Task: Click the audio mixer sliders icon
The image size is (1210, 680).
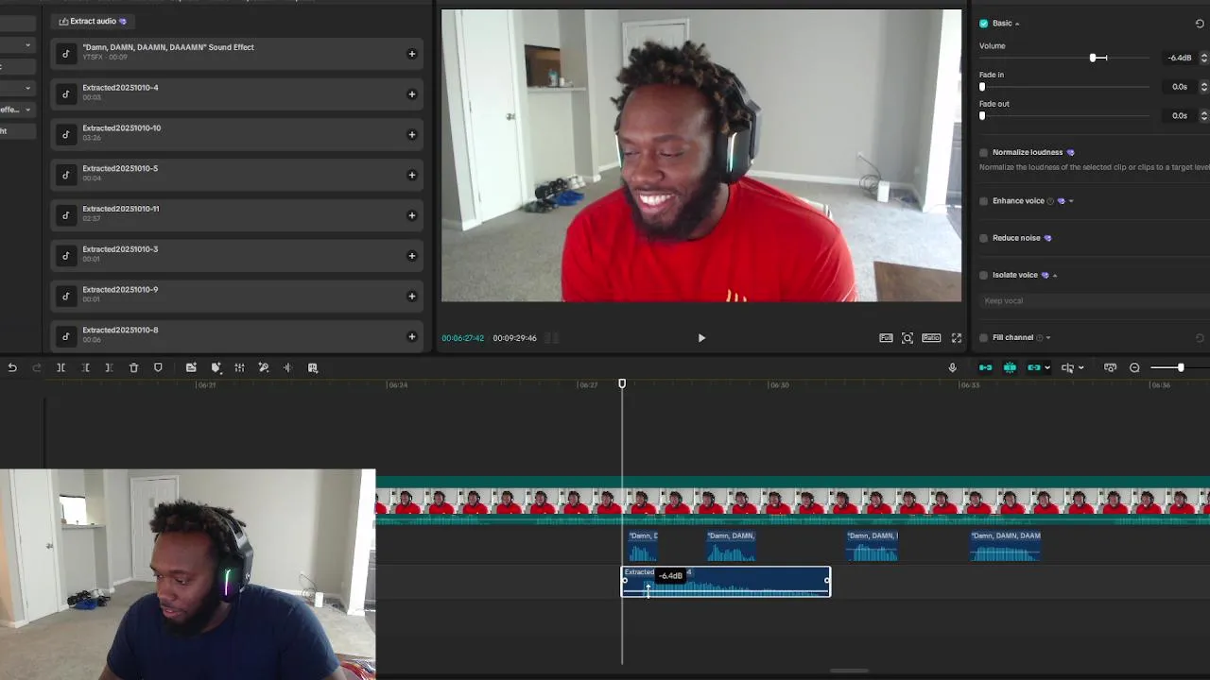Action: 239,367
